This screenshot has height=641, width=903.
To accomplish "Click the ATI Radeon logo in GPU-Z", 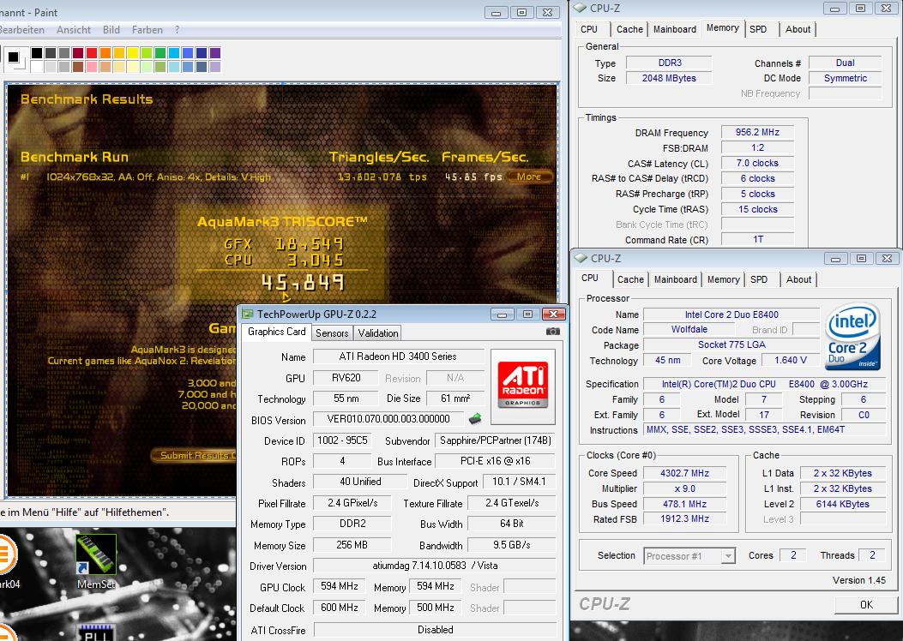I will point(522,385).
